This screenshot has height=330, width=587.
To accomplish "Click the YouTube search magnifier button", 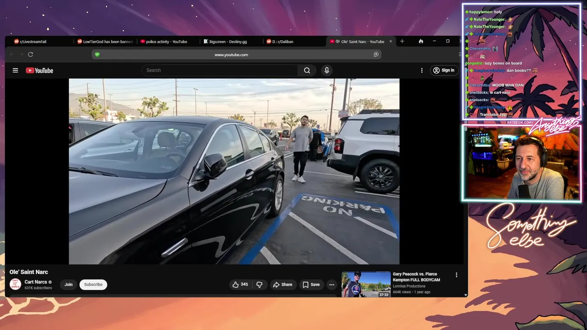I will tap(307, 70).
